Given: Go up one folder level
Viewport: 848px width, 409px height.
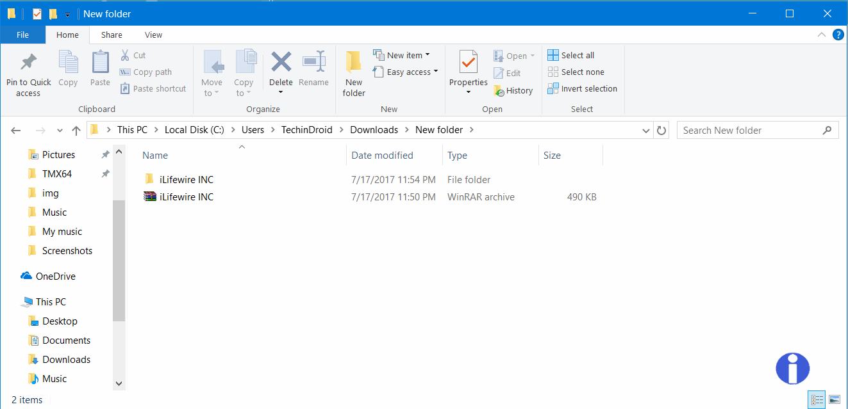Looking at the screenshot, I should pos(76,130).
